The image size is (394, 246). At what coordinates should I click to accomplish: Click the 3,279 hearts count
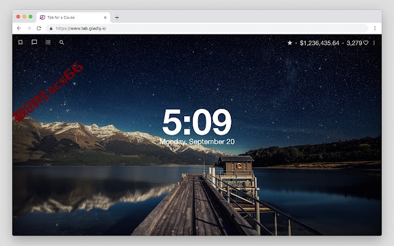(355, 43)
